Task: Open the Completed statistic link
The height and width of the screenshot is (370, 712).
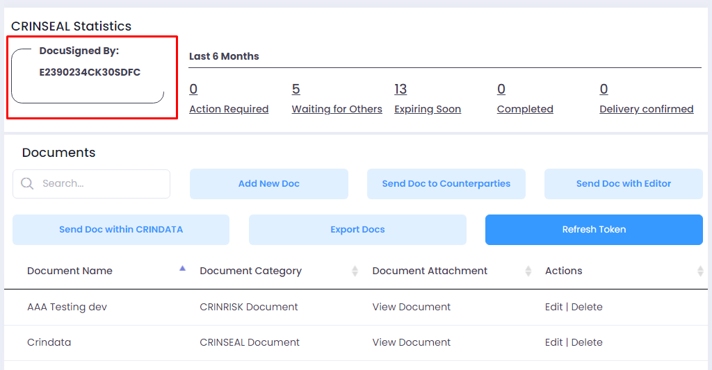Action: (525, 109)
